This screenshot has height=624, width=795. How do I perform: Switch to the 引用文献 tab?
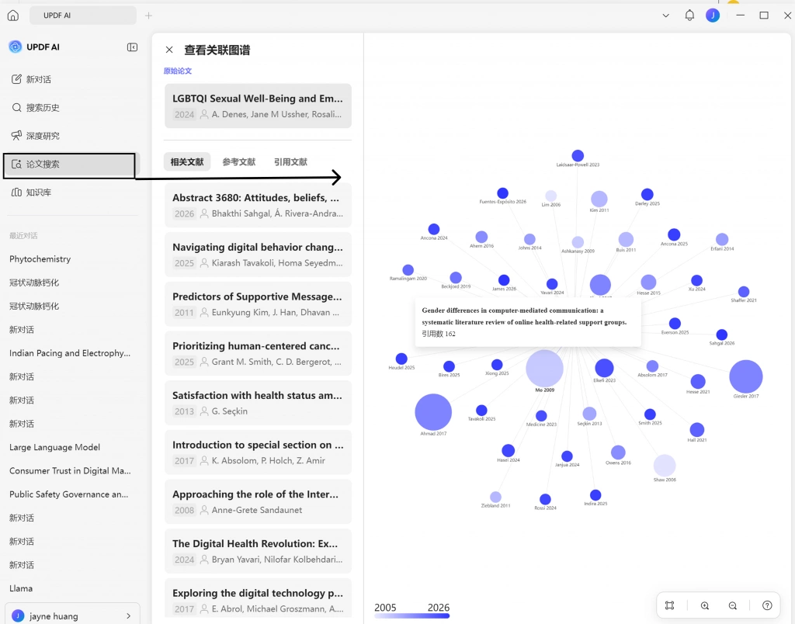[290, 161]
